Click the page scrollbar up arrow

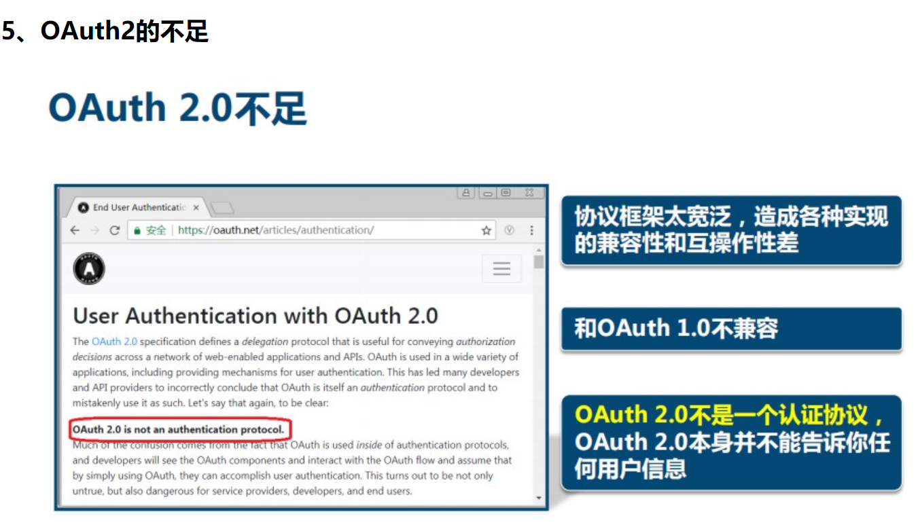click(x=539, y=251)
